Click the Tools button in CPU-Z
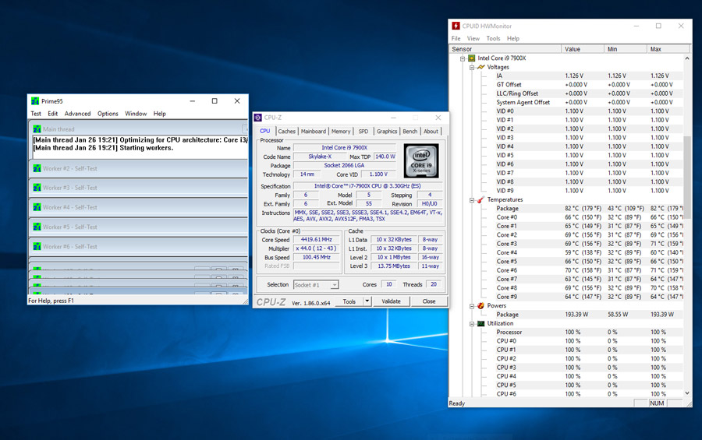Image resolution: width=702 pixels, height=440 pixels. (x=349, y=301)
